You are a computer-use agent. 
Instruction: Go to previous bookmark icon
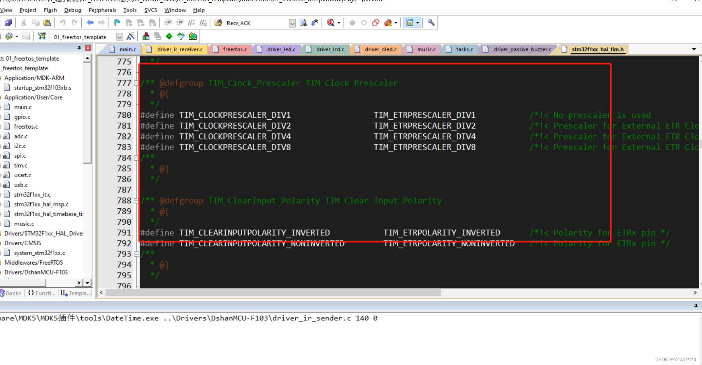coord(129,23)
